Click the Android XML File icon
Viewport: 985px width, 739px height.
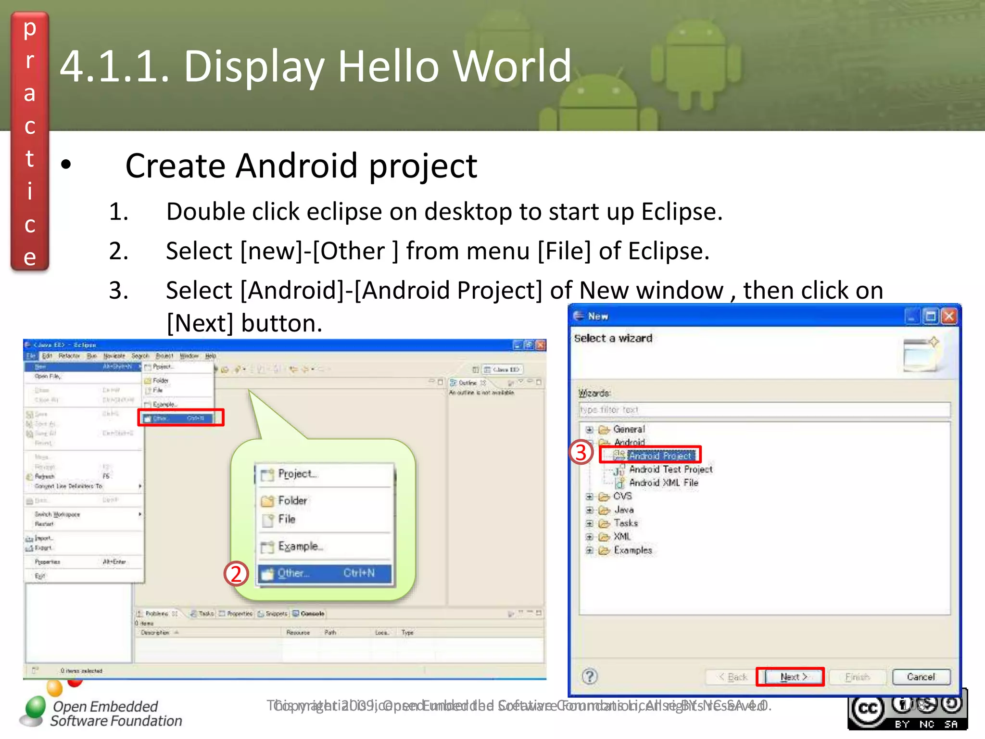pyautogui.click(x=620, y=483)
